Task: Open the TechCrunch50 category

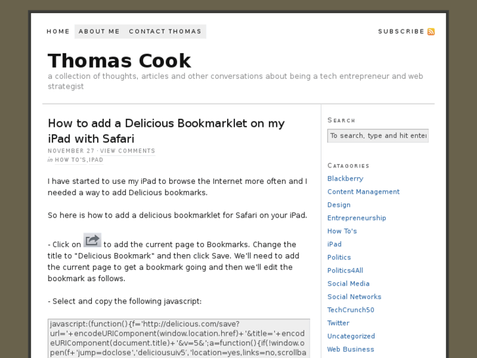Action: pyautogui.click(x=351, y=309)
